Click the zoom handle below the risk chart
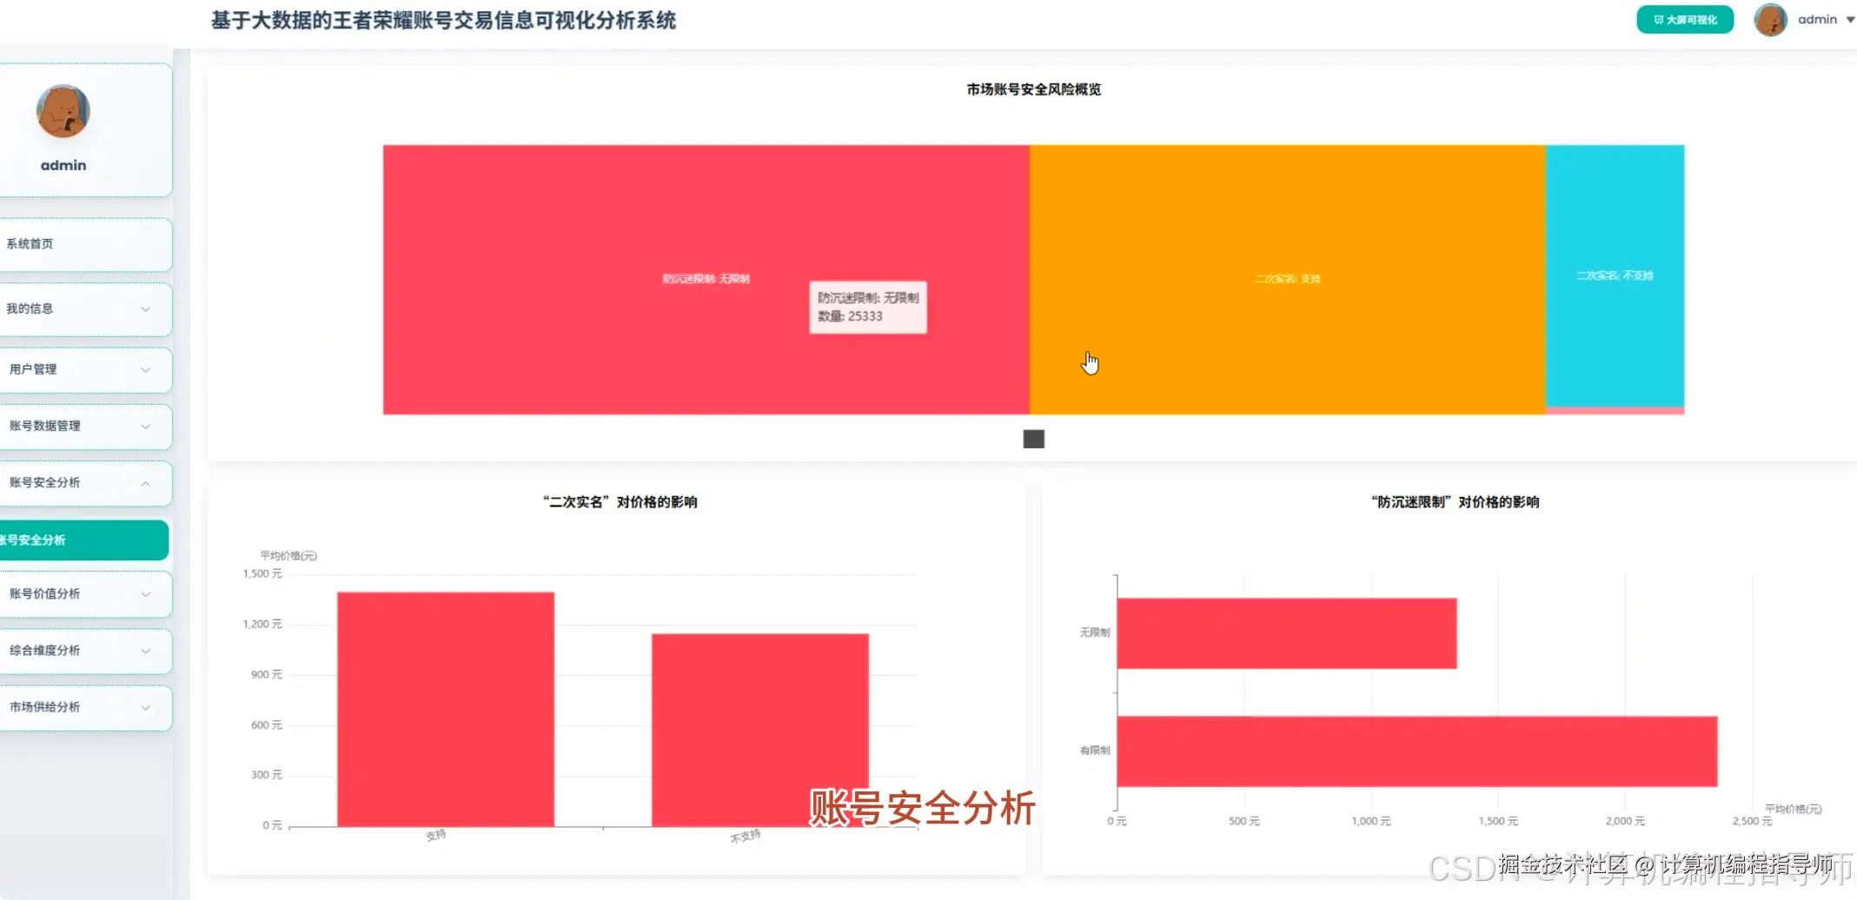This screenshot has height=900, width=1857. pyautogui.click(x=1033, y=440)
